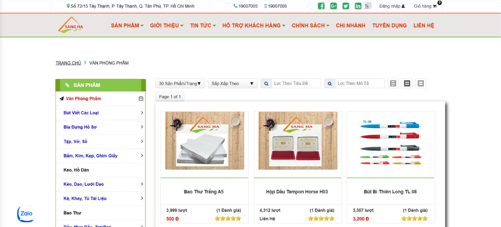Open GIỚI THIỆU menu
This screenshot has height=227, width=501.
[167, 25]
